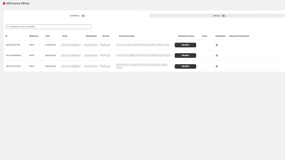Click the Date column header

pos(48,36)
